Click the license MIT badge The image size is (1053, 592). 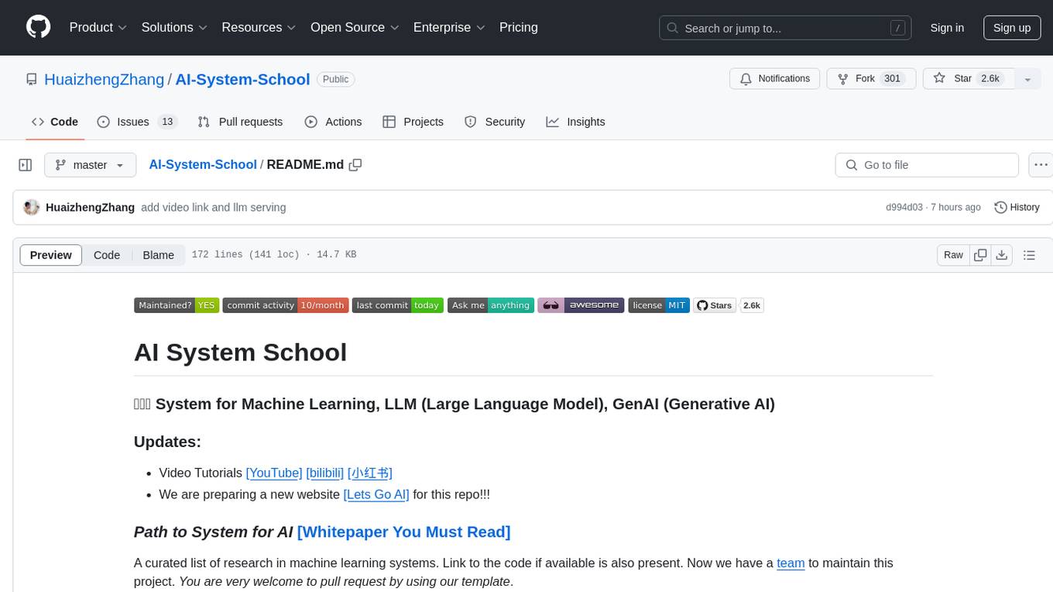658,305
